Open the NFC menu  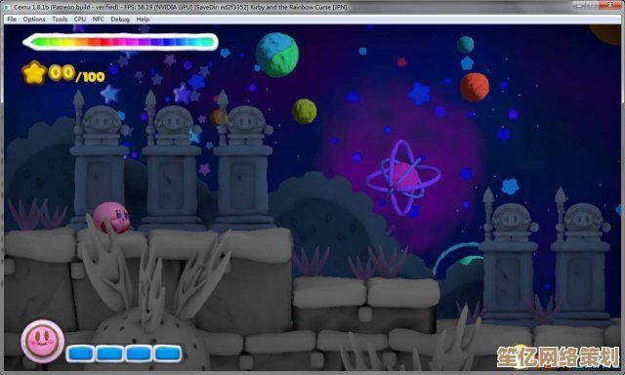pos(98,20)
